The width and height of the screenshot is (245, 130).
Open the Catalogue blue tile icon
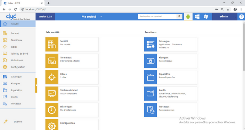[150, 44]
